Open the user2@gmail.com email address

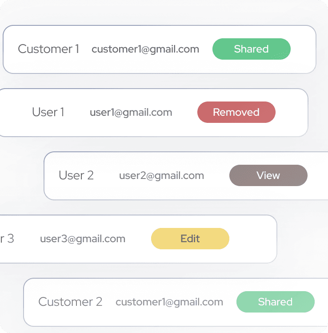pyautogui.click(x=161, y=175)
